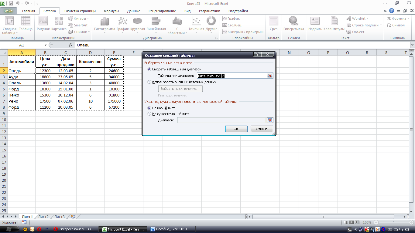The height and width of the screenshot is (233, 415).
Task: Choose the На новый лист option
Action: 161,108
